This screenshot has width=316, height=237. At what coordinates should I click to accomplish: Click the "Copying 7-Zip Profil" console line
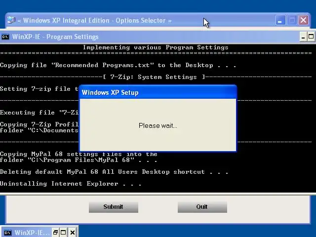point(39,124)
